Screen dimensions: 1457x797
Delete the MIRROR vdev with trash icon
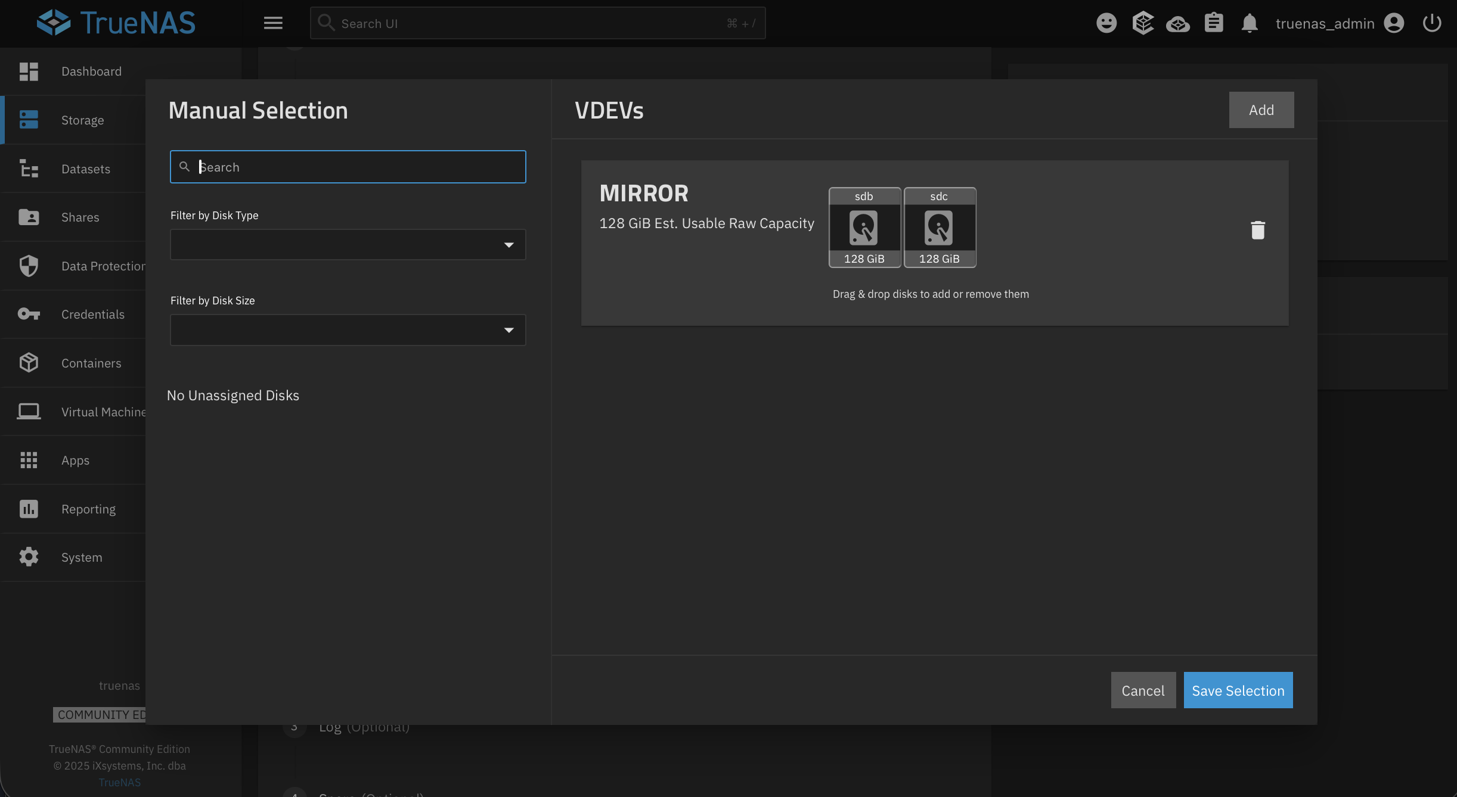point(1257,230)
